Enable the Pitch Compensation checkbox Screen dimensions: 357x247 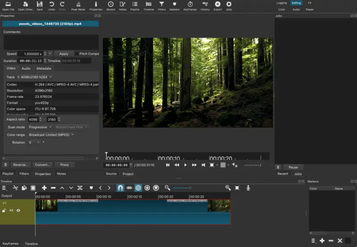click(76, 54)
